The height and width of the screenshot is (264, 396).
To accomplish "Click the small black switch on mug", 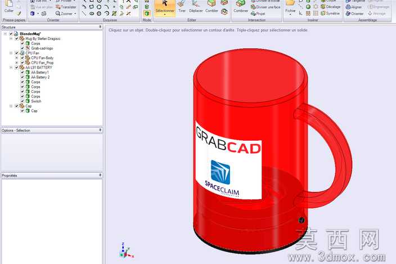I will pyautogui.click(x=301, y=220).
